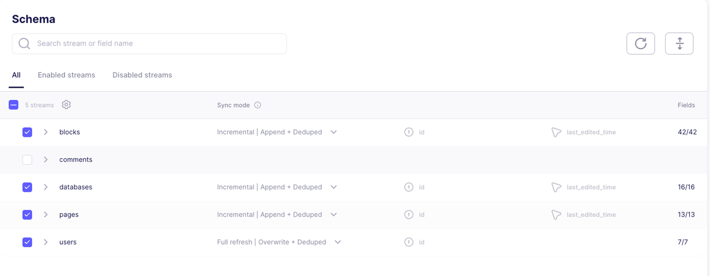Open stream settings gear icon

[x=66, y=105]
